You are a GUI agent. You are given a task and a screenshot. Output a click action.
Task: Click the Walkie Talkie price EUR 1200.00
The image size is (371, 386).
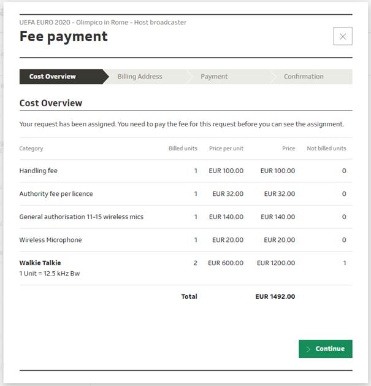[275, 263]
